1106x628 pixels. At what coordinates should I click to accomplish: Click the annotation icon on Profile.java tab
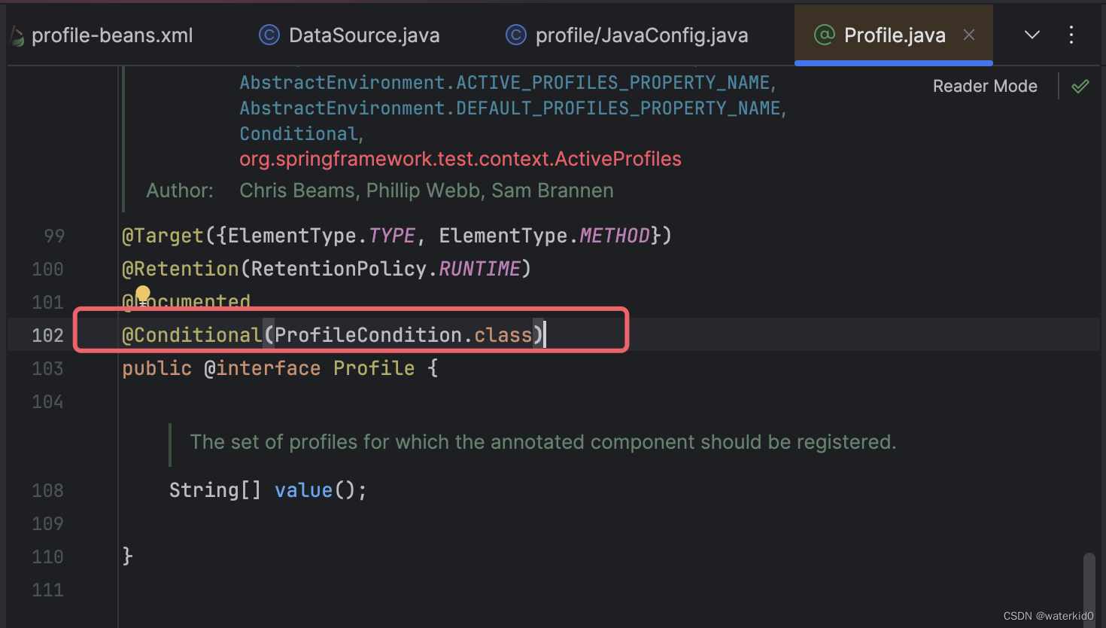pos(825,35)
